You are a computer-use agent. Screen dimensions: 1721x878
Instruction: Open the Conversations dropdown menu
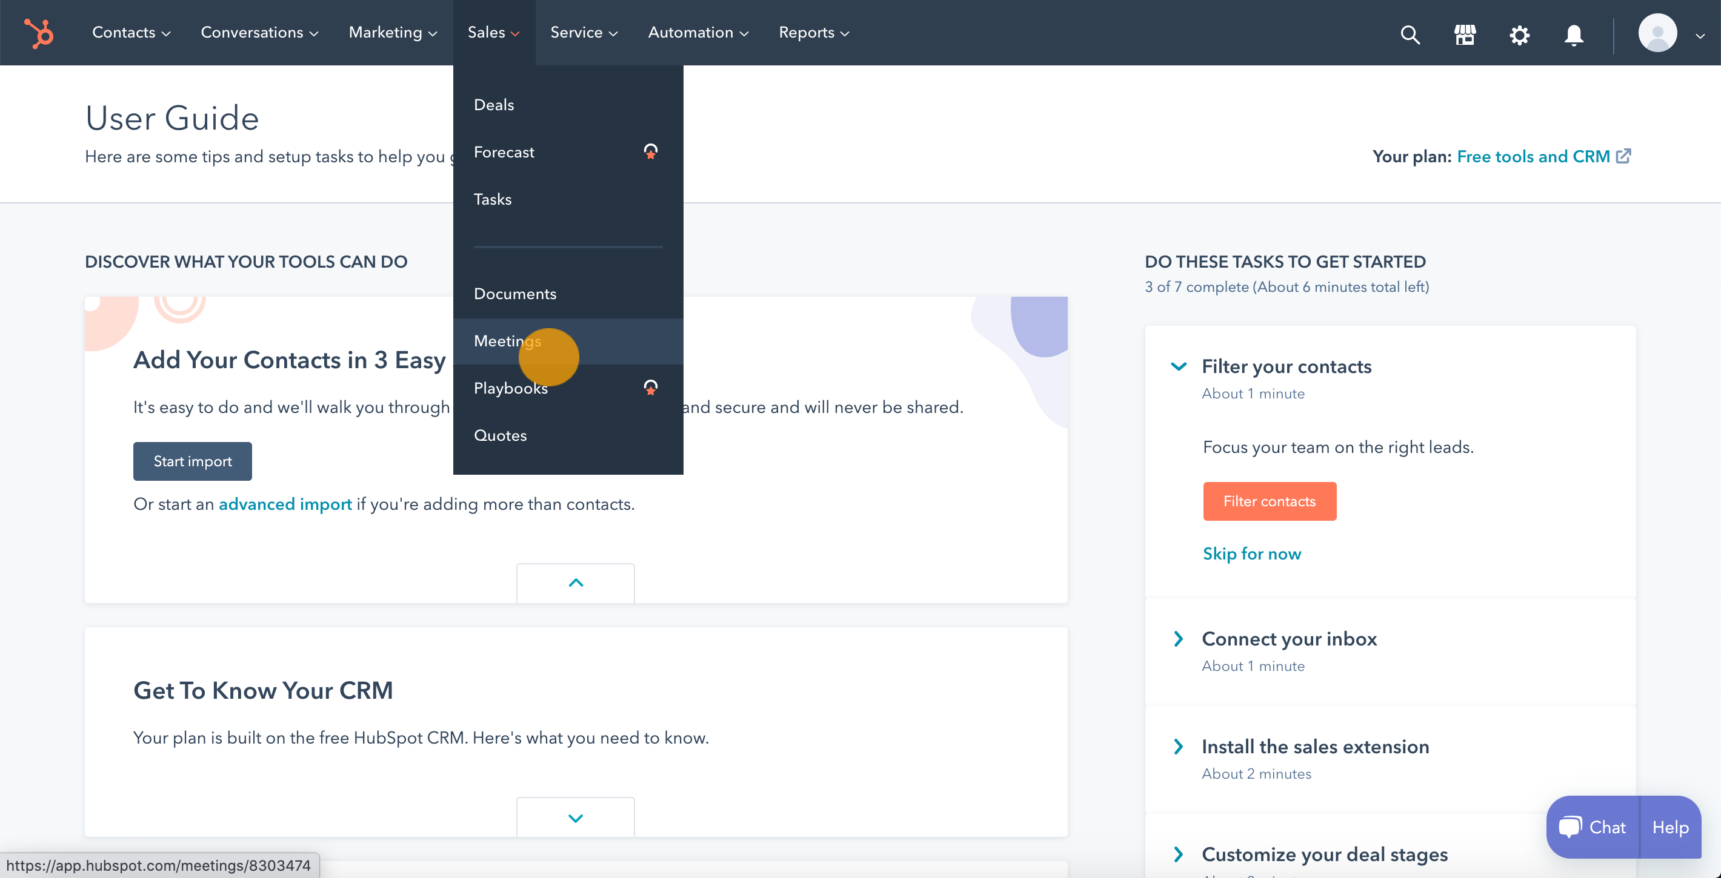(259, 33)
